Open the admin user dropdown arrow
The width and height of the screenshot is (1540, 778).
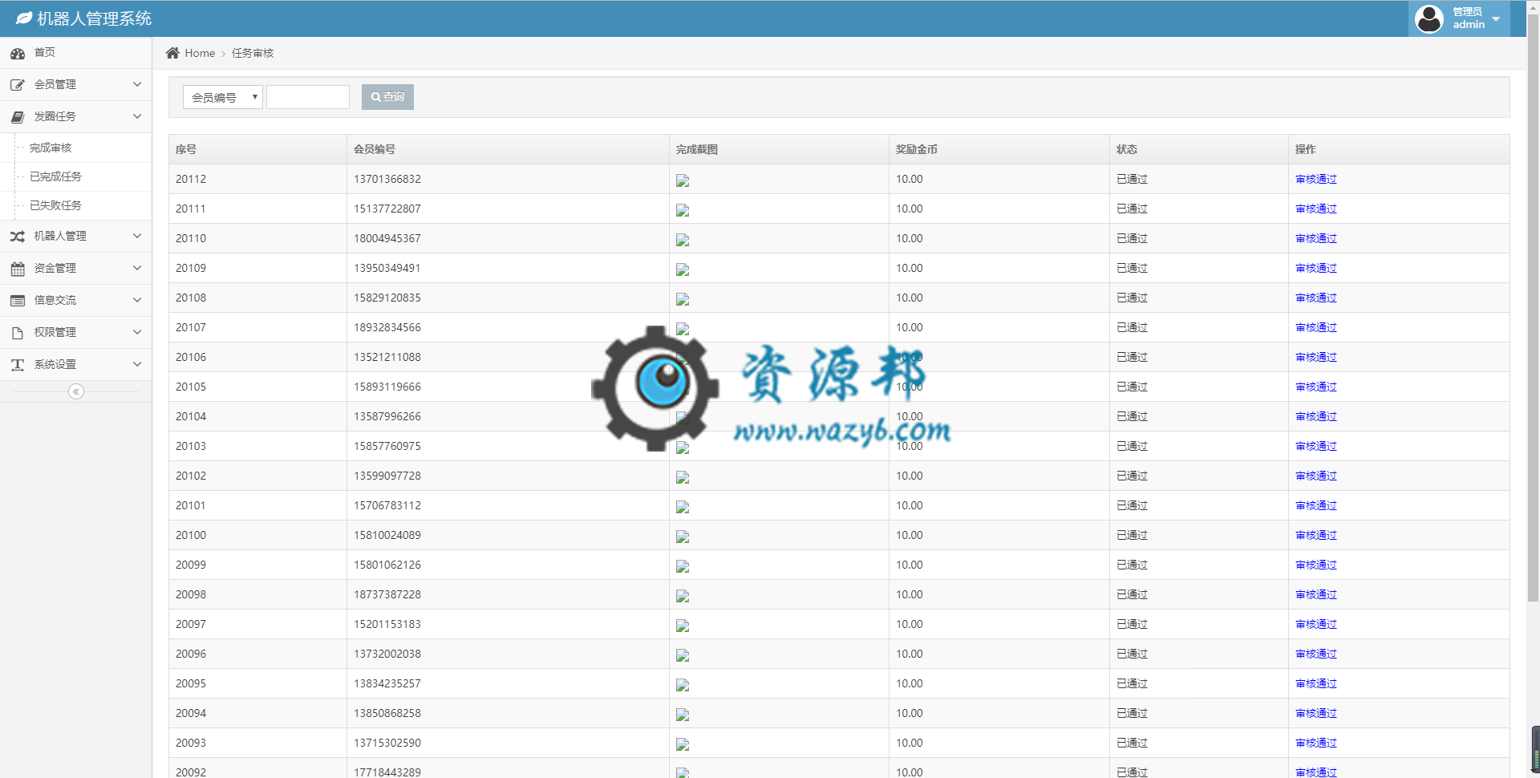pyautogui.click(x=1496, y=18)
